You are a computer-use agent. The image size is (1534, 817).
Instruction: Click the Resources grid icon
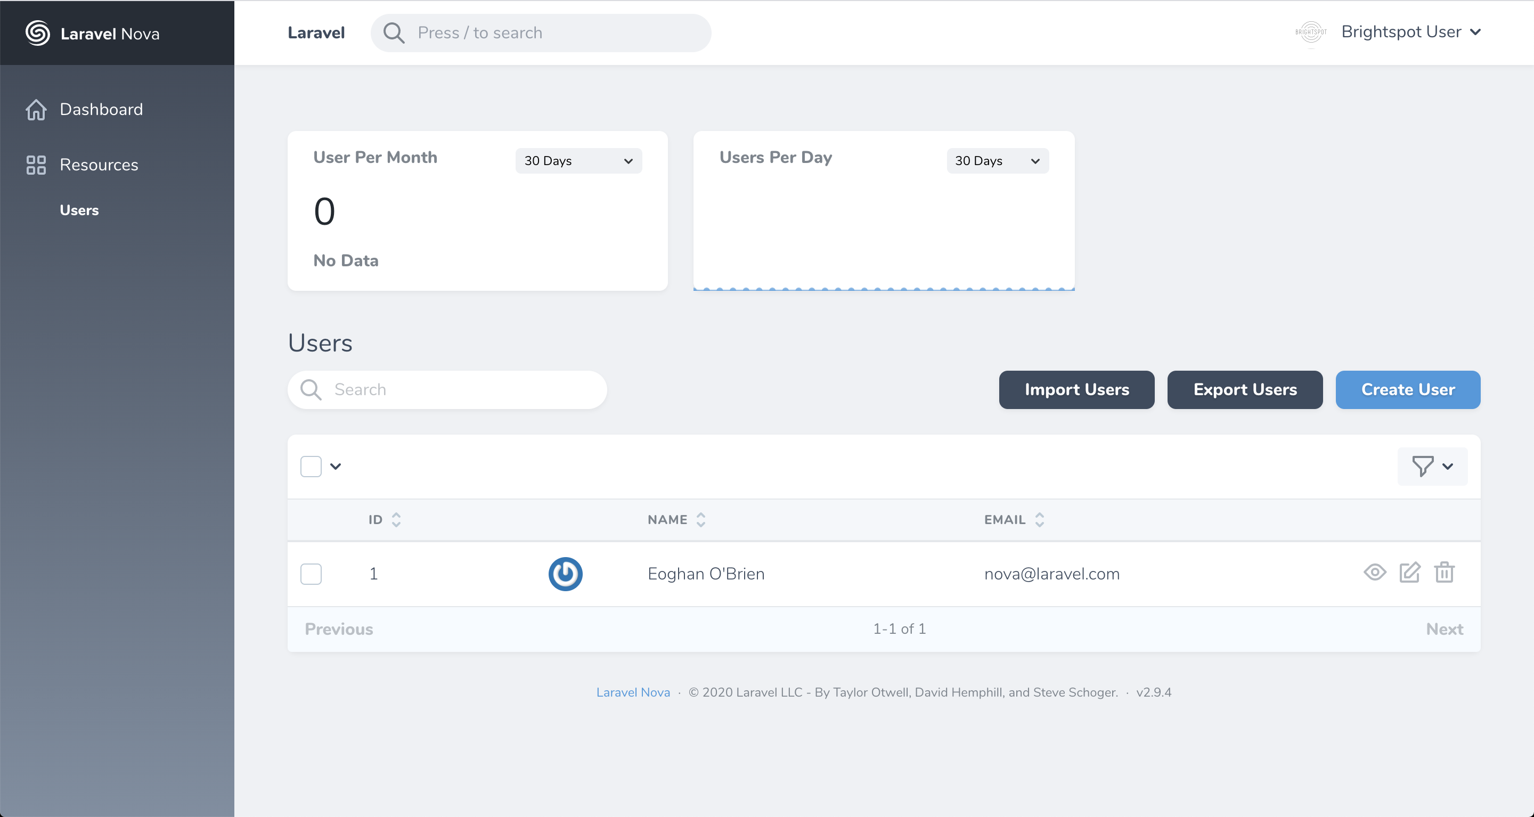click(36, 165)
